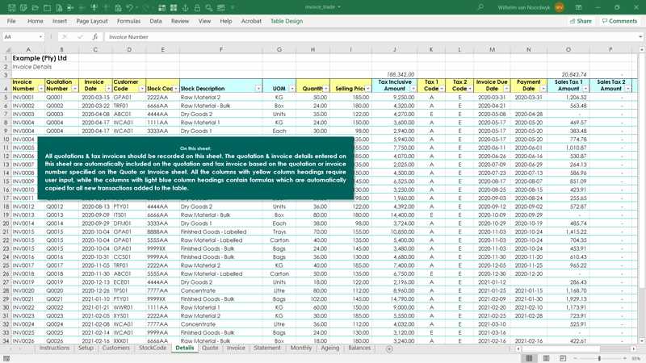Image resolution: width=646 pixels, height=363 pixels.
Task: Switch to Normal view in status bar
Action: [x=530, y=358]
